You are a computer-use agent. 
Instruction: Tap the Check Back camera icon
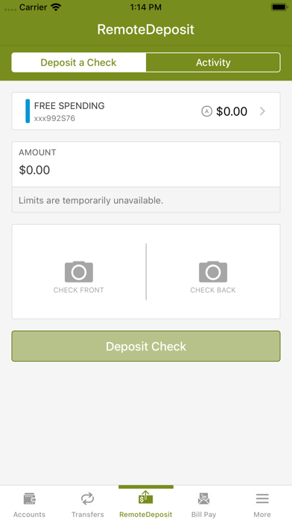click(213, 272)
